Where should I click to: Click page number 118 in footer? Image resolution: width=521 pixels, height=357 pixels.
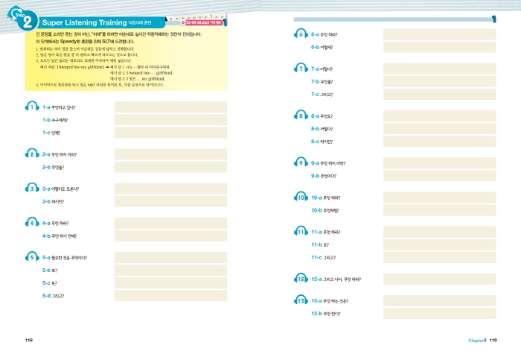(x=29, y=340)
